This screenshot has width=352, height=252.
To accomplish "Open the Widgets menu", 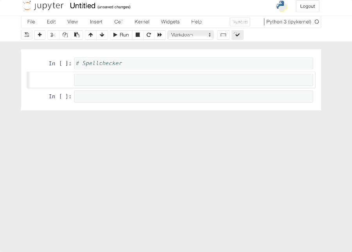I will coord(170,22).
